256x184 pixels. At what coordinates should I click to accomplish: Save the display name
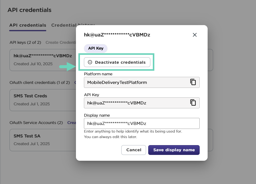174,150
